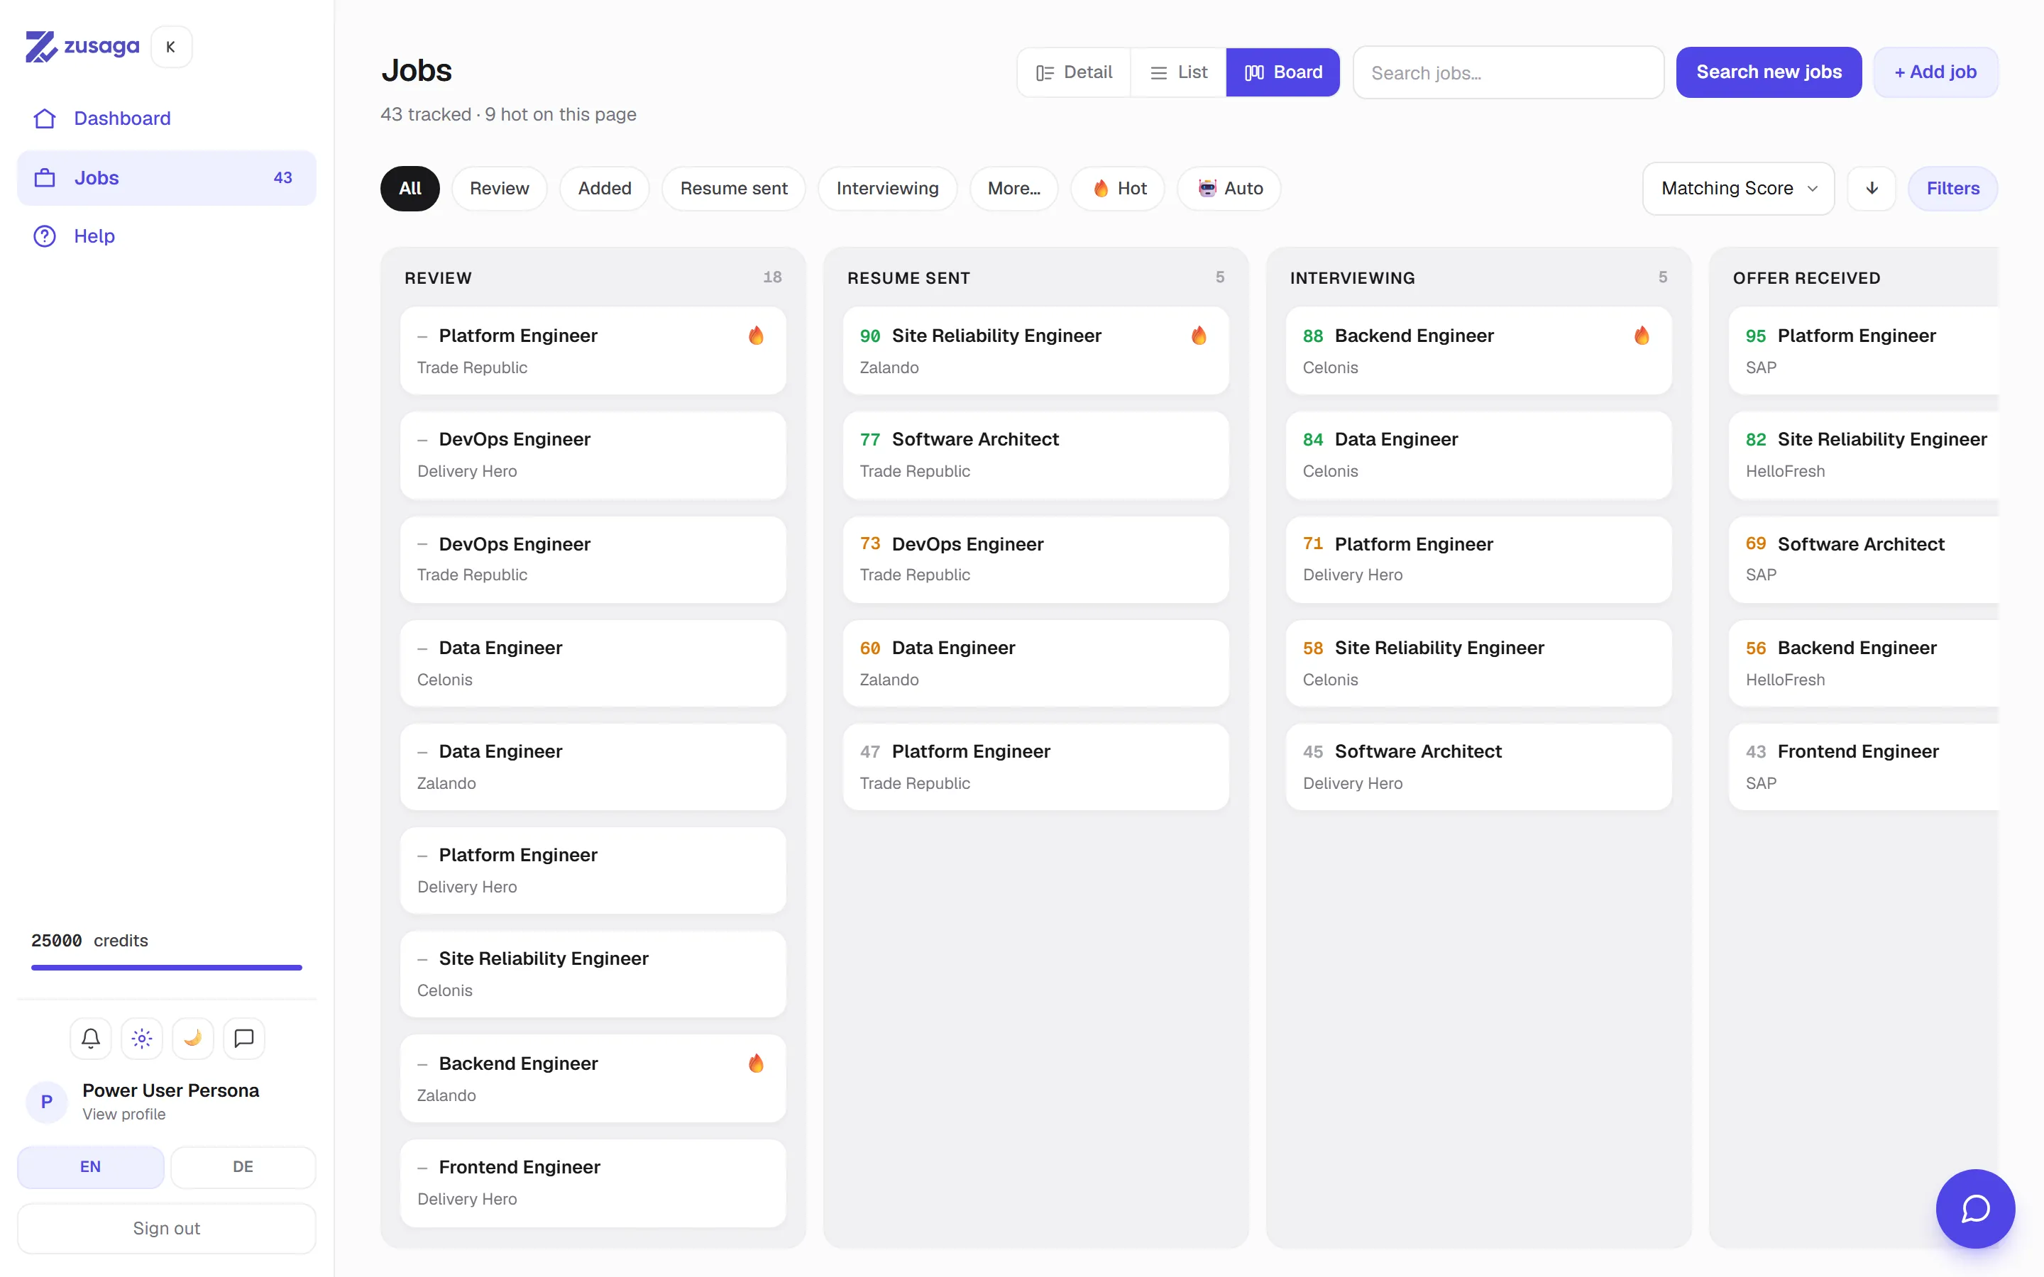Viewport: 2044px width, 1277px height.
Task: Select the Interviewing filter chip
Action: click(x=887, y=188)
